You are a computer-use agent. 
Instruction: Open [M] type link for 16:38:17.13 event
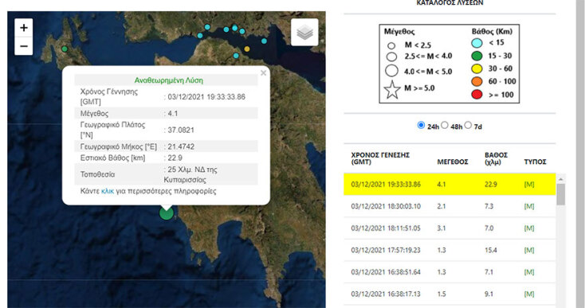pyautogui.click(x=529, y=294)
